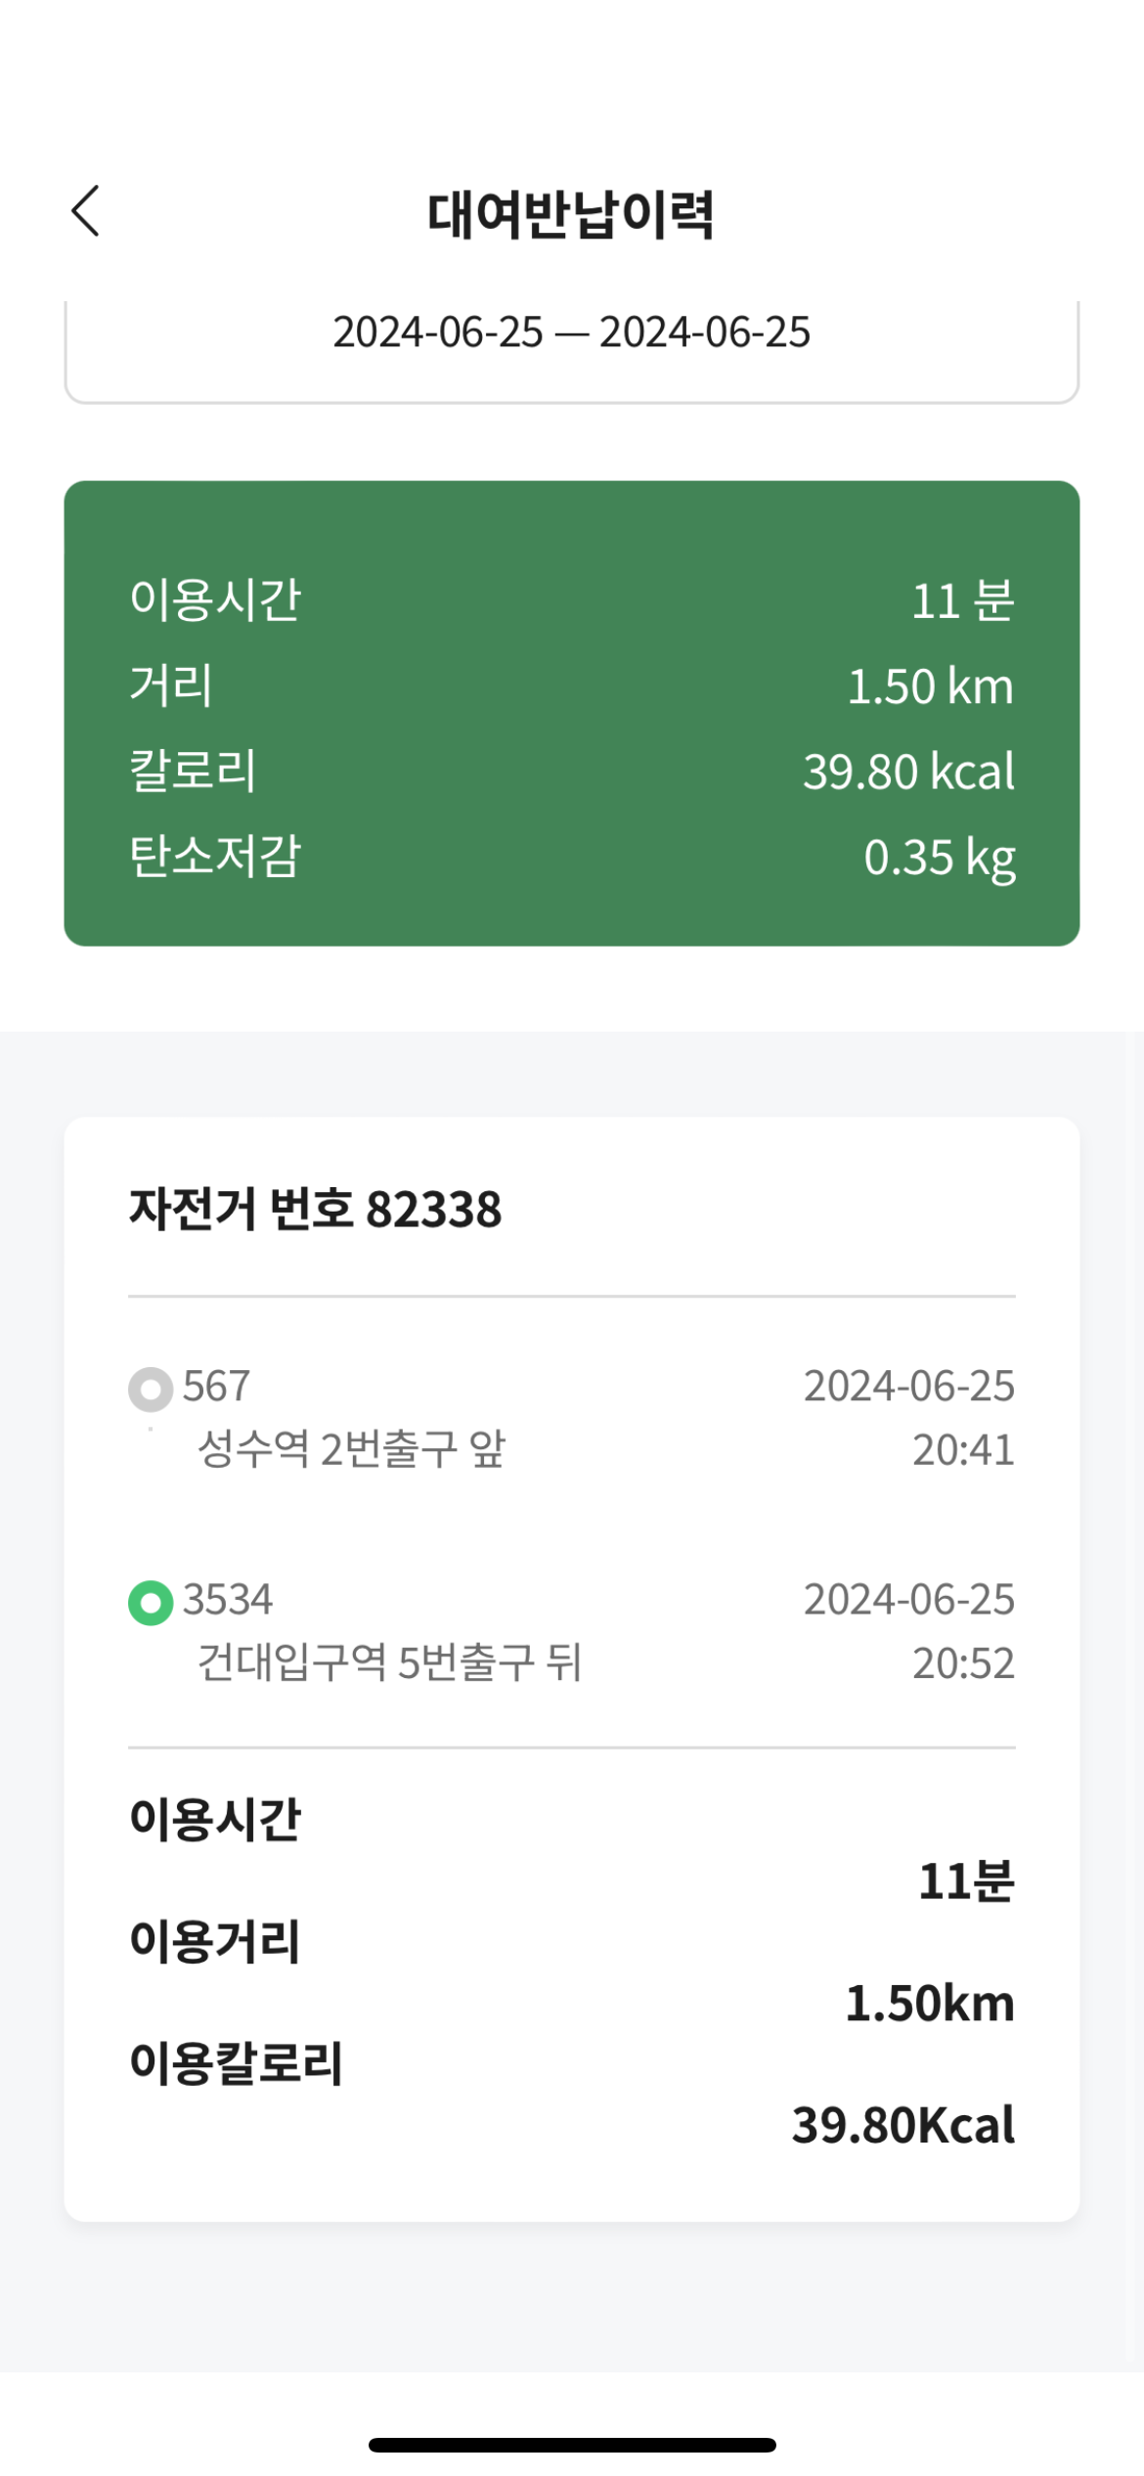
Task: Tap the back arrow icon
Action: (x=86, y=211)
